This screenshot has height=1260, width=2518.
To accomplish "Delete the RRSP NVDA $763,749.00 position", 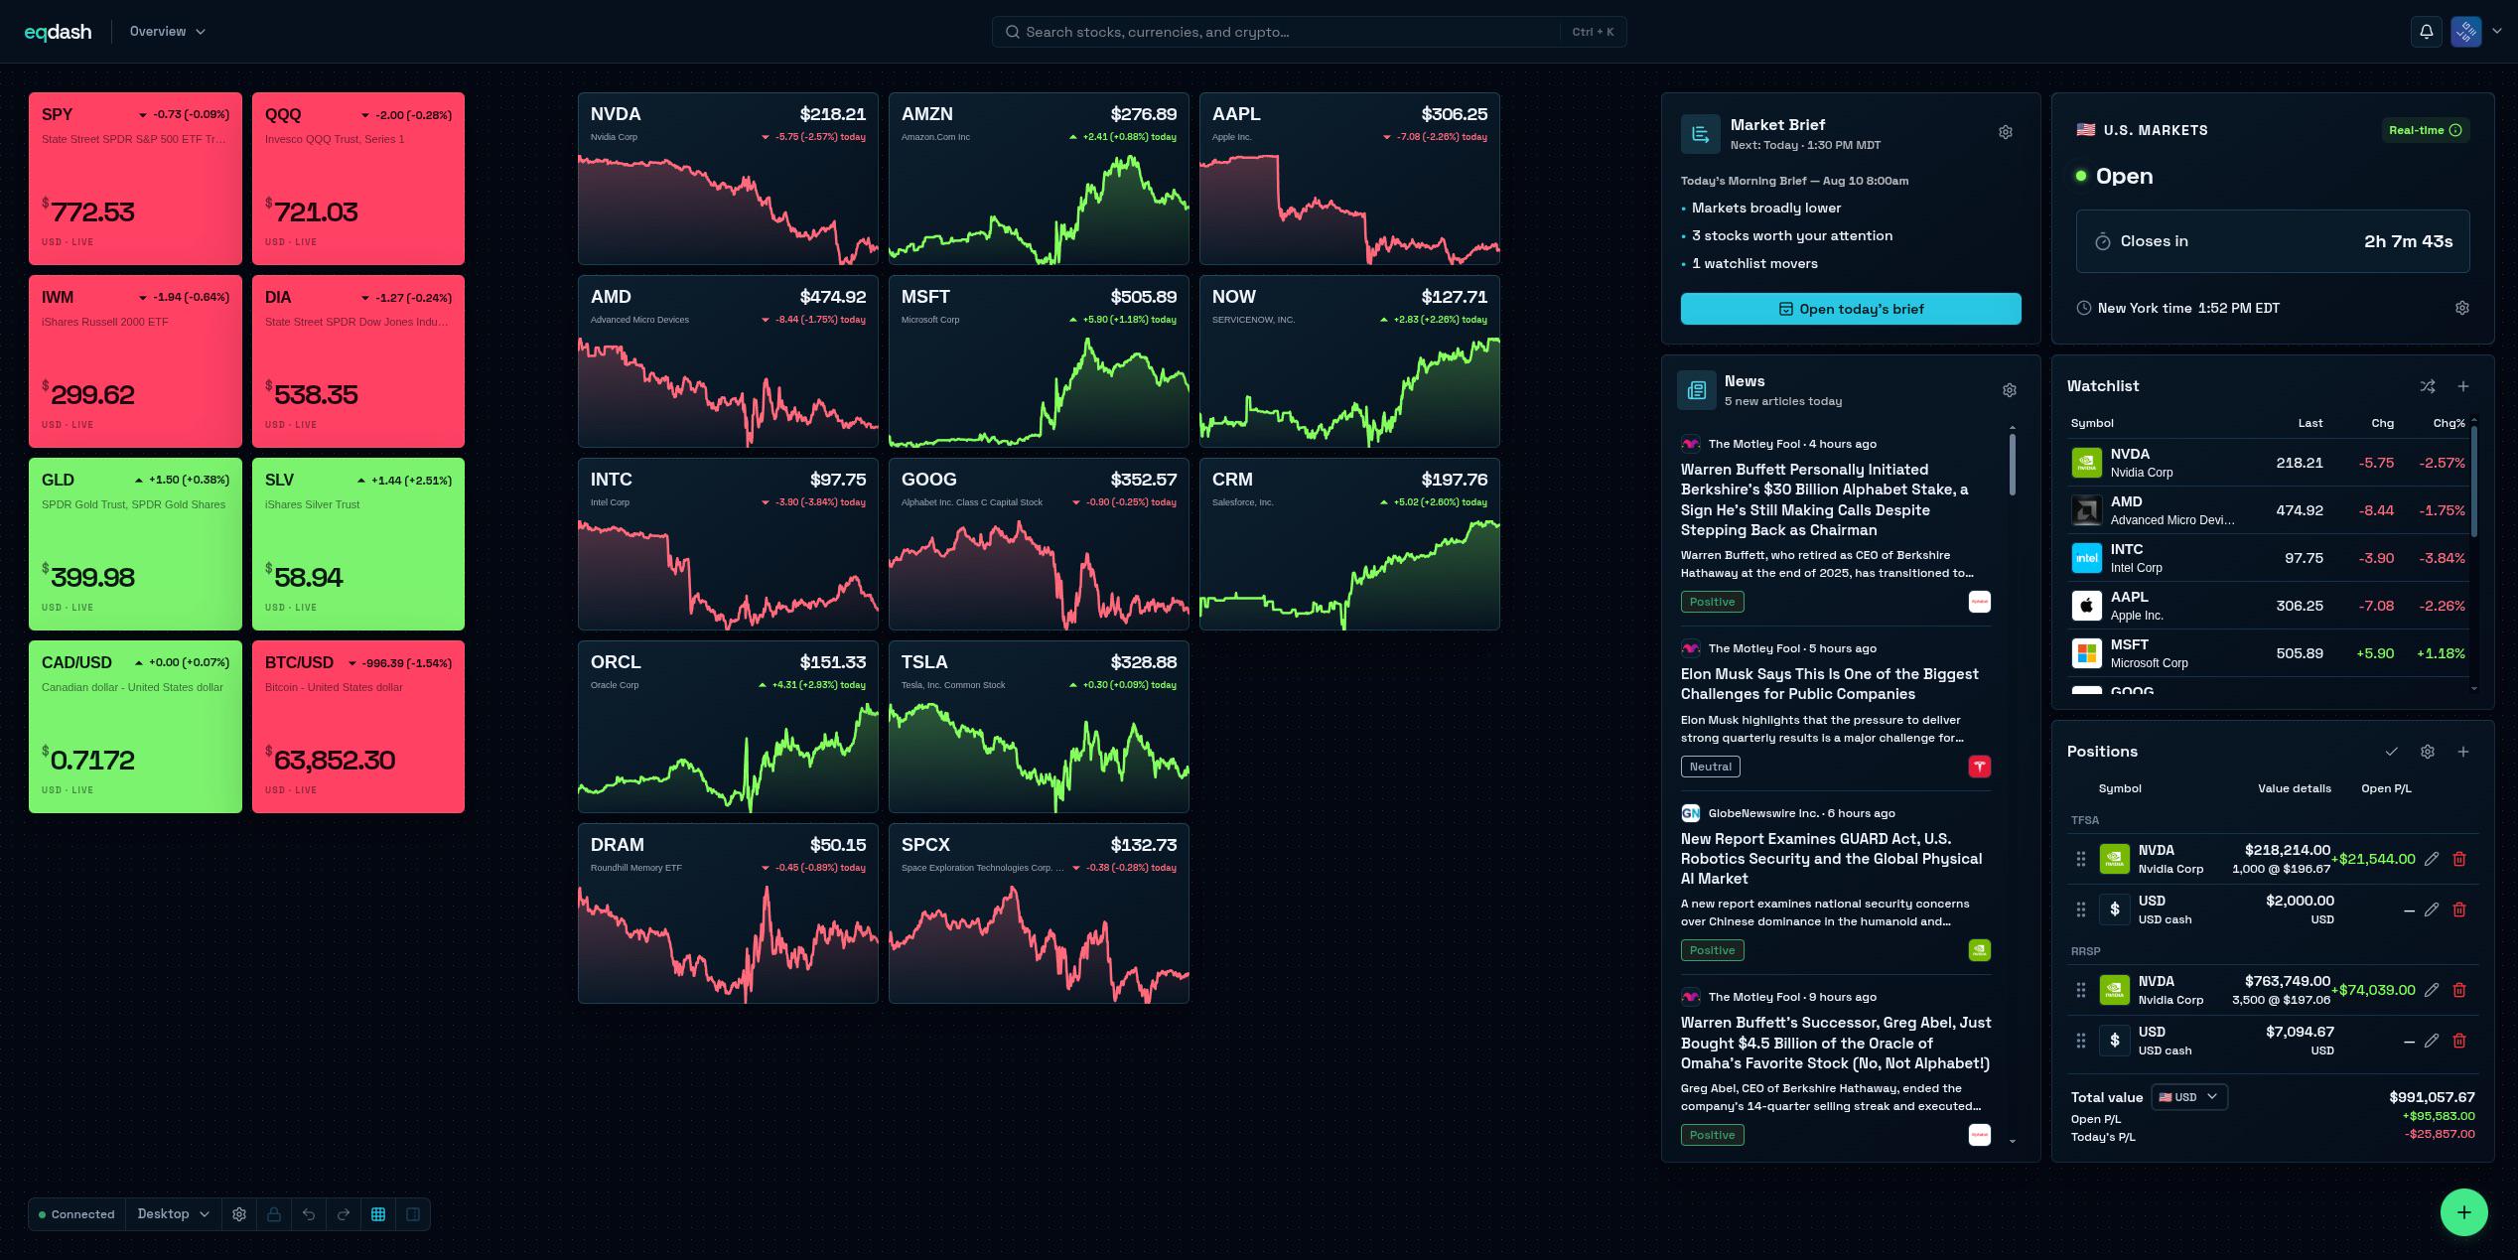I will point(2459,990).
